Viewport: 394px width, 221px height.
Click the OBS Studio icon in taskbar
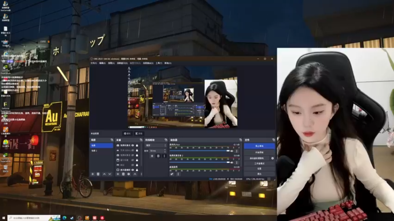[x=79, y=218]
